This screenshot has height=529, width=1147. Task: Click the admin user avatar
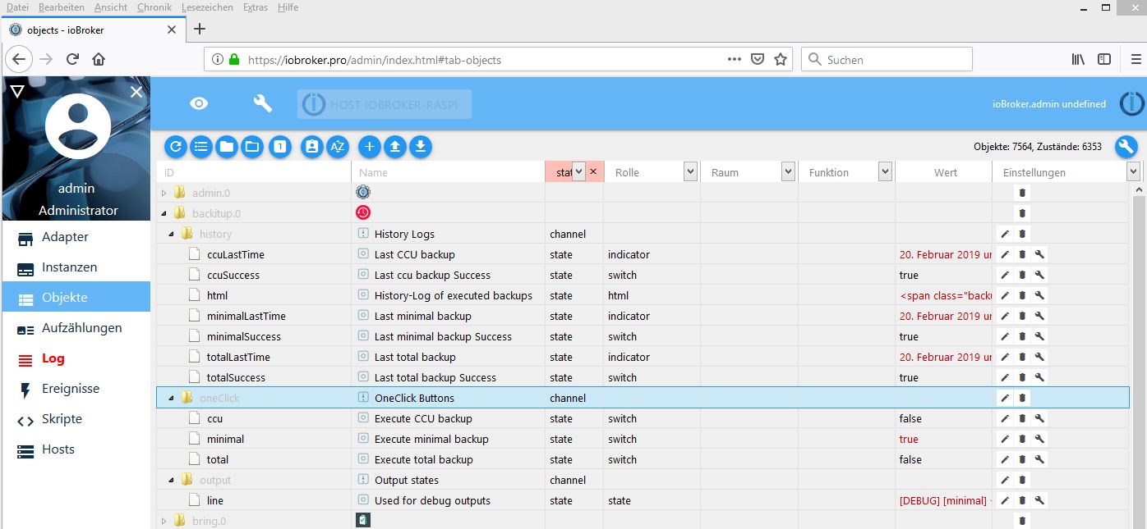[77, 126]
